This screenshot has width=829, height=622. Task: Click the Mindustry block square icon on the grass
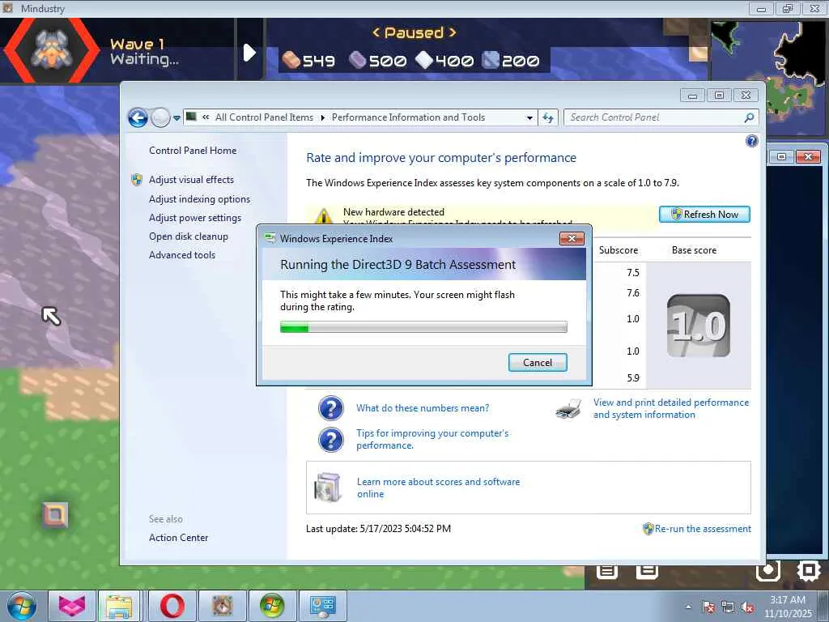[56, 515]
